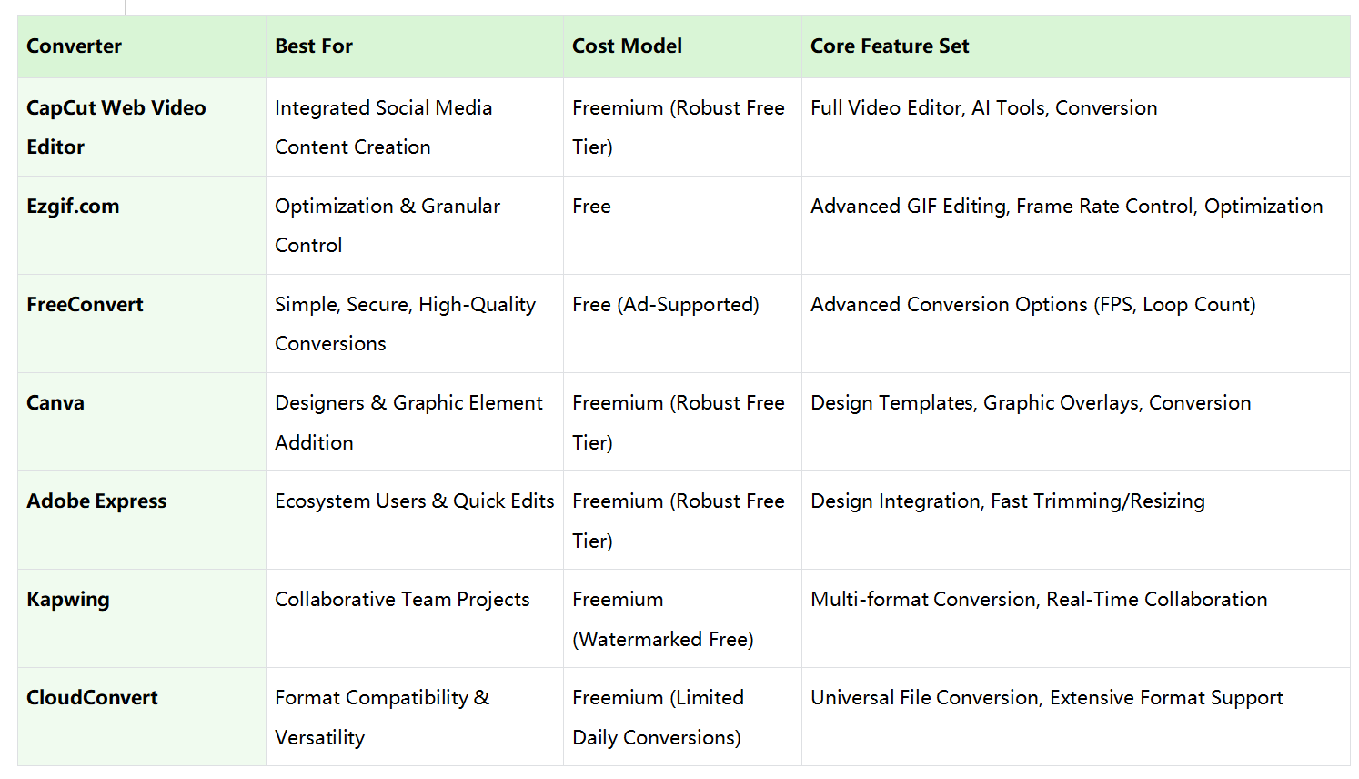Screen dimensions: 1359x779
Task: Click the Canva converter name
Action: click(55, 403)
